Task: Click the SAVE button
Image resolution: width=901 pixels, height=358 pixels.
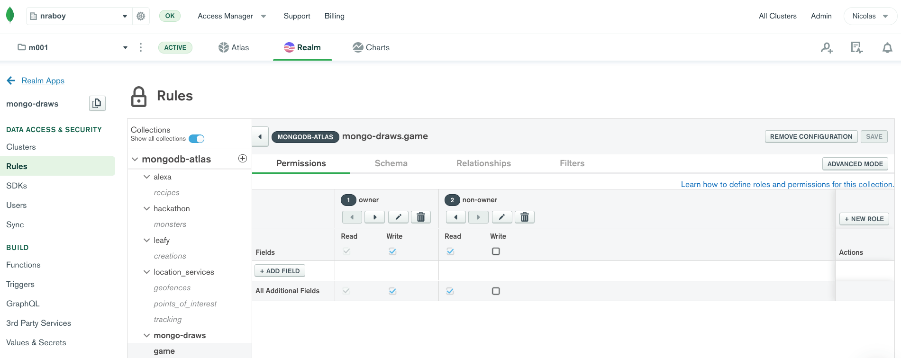Action: [874, 136]
